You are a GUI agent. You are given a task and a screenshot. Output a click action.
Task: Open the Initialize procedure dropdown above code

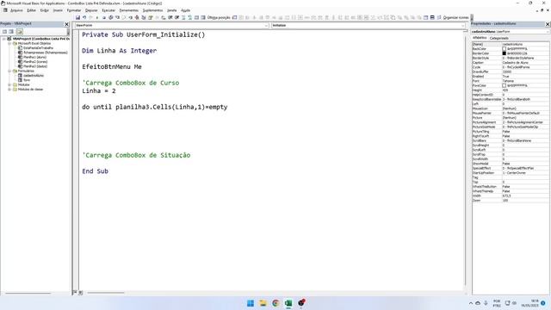point(368,26)
